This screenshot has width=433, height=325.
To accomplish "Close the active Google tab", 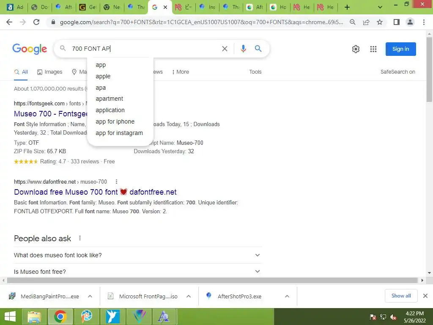I will pyautogui.click(x=165, y=7).
